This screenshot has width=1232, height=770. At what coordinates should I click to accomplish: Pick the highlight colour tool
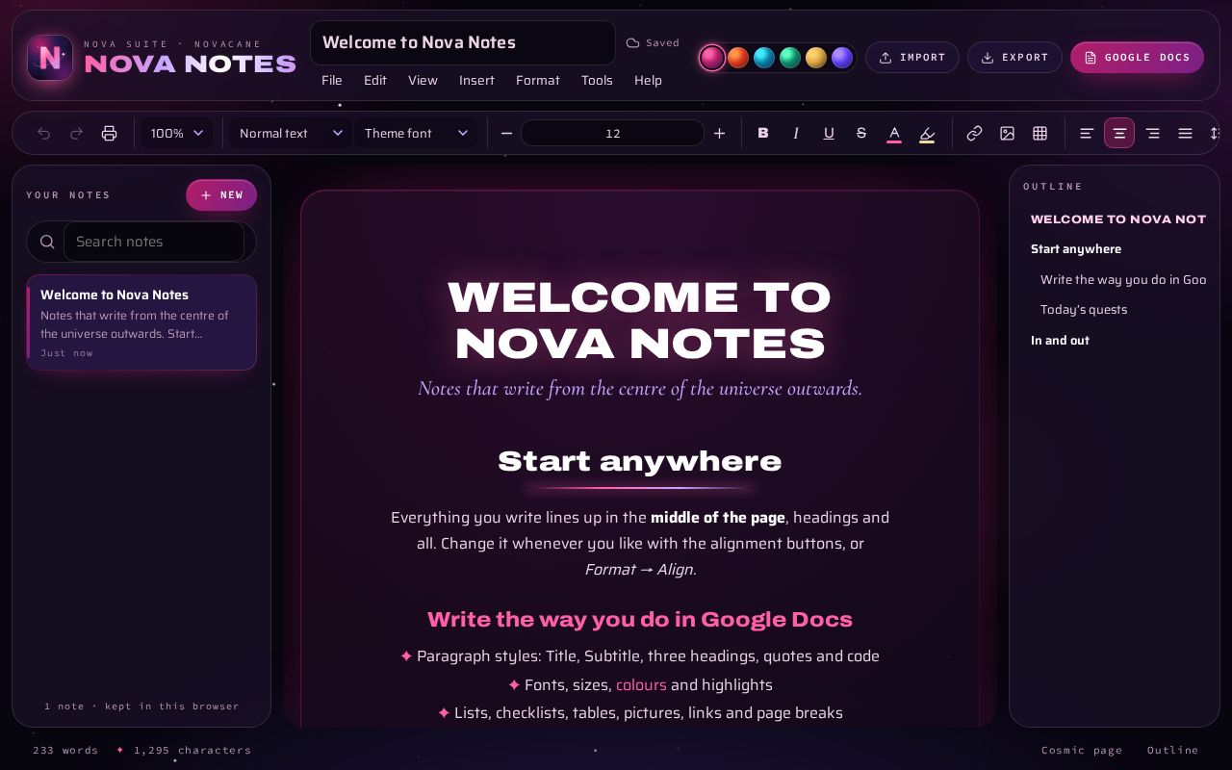(927, 133)
